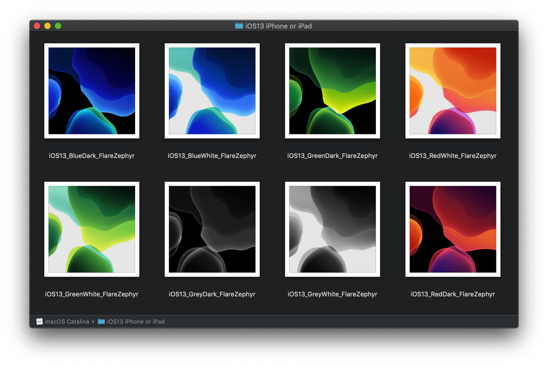Select the iOS13_GreenWhite_FlareZephyr wallpaper thumbnail

click(92, 229)
